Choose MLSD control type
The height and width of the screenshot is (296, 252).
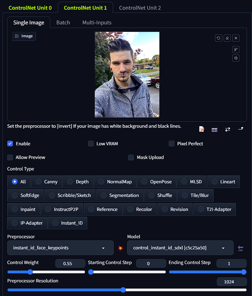(x=192, y=182)
